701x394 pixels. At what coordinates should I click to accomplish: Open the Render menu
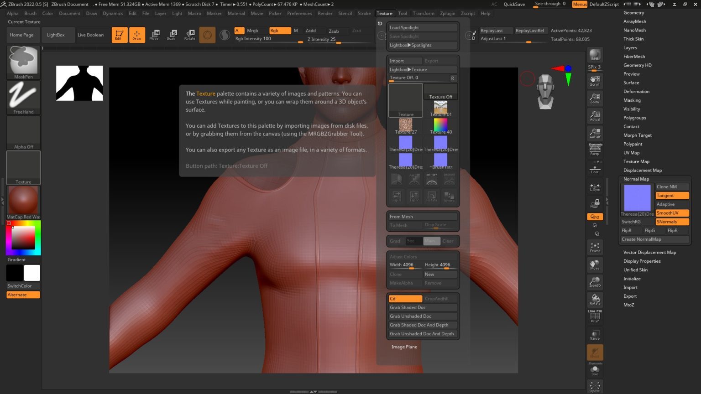pos(325,13)
